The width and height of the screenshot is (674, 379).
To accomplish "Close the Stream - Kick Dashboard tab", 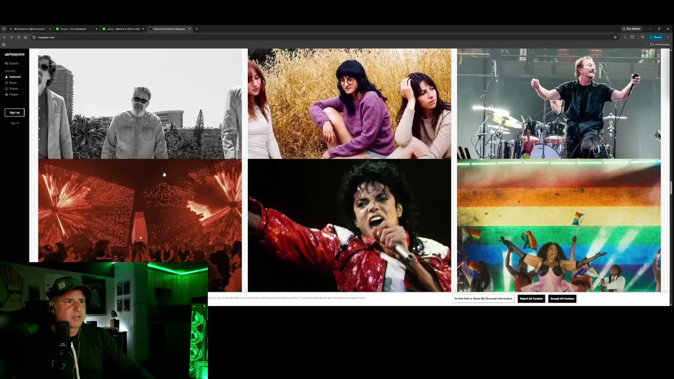I will [96, 29].
